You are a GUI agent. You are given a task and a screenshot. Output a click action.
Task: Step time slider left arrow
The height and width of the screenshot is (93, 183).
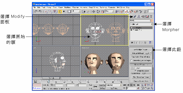41,78
